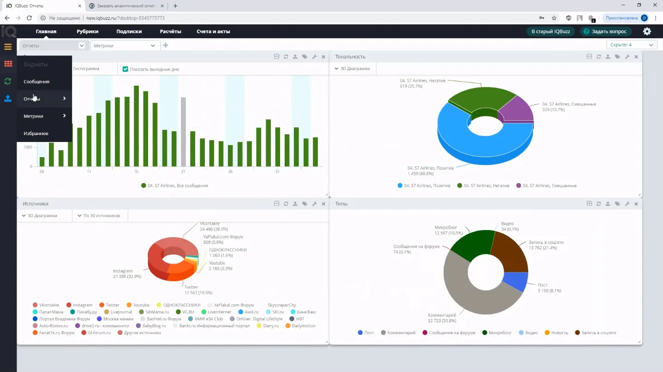
Task: Toggle Показать выходные дни checkbox
Action: point(125,69)
